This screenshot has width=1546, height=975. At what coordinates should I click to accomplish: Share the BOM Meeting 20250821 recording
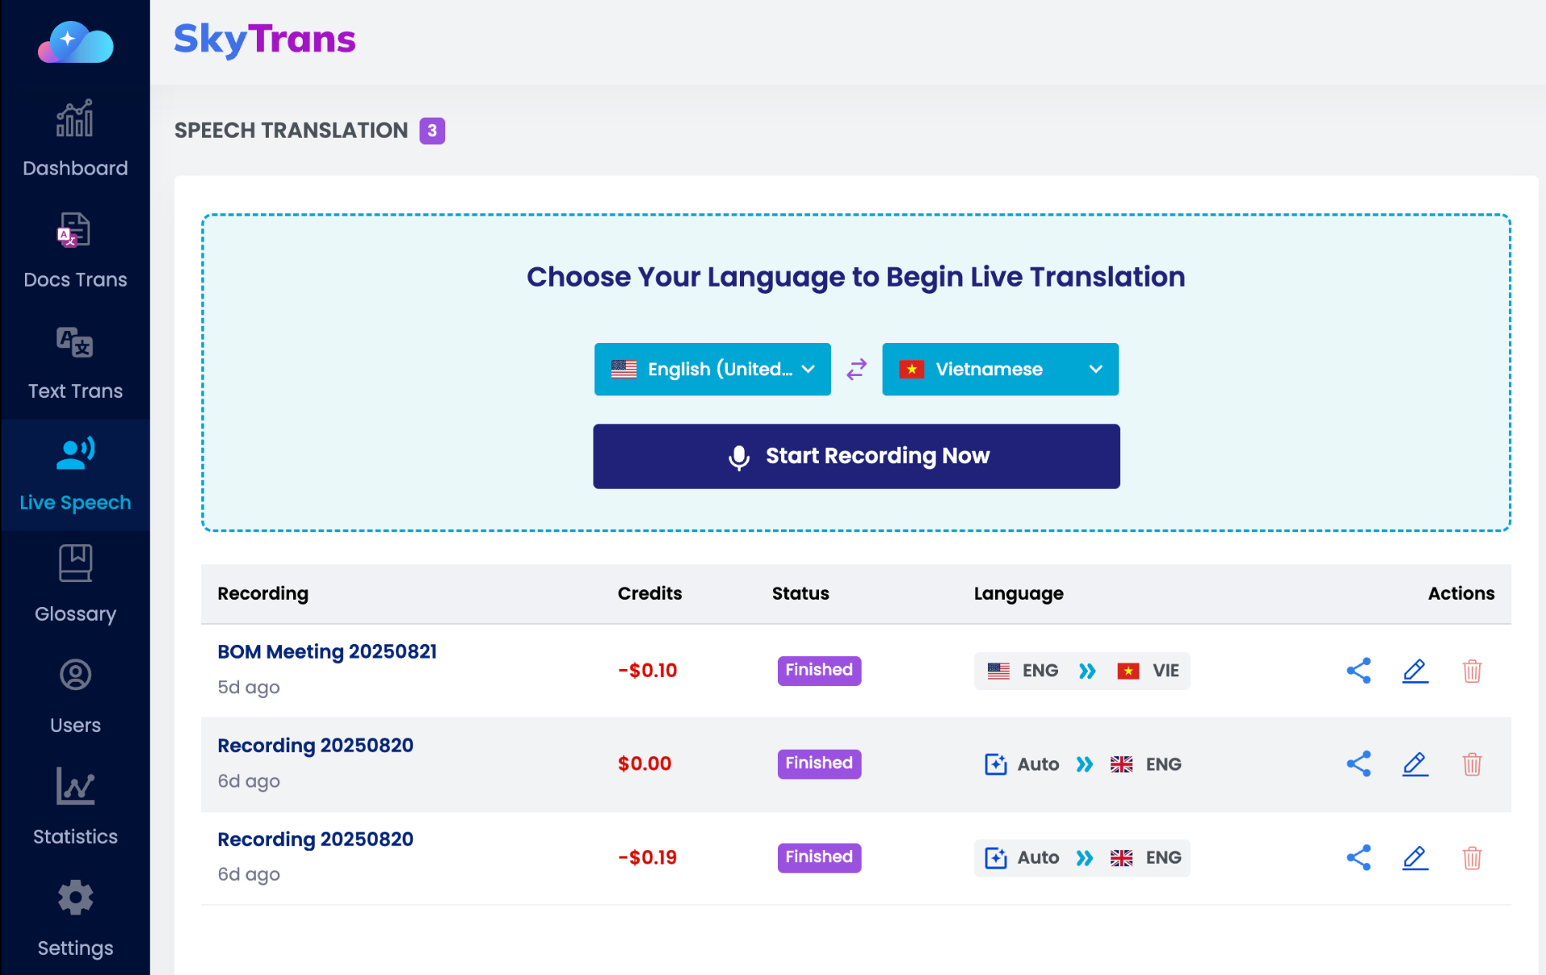(x=1358, y=671)
